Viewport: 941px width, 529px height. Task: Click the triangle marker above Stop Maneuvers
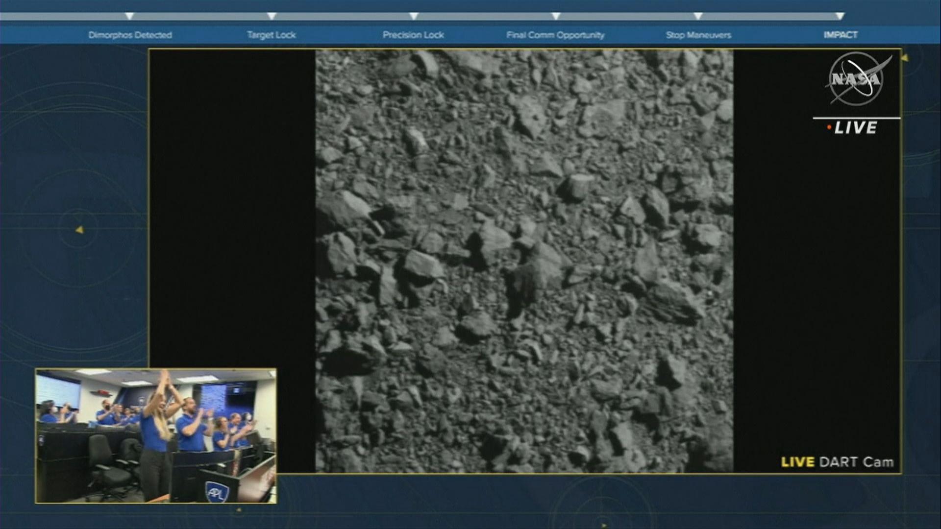click(698, 16)
